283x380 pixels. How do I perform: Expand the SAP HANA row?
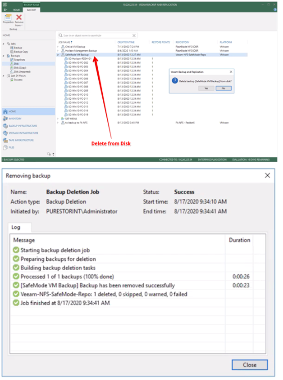(x=58, y=119)
